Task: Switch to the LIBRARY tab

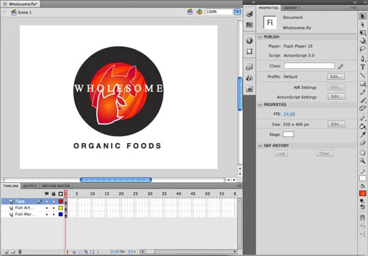Action: coord(290,8)
